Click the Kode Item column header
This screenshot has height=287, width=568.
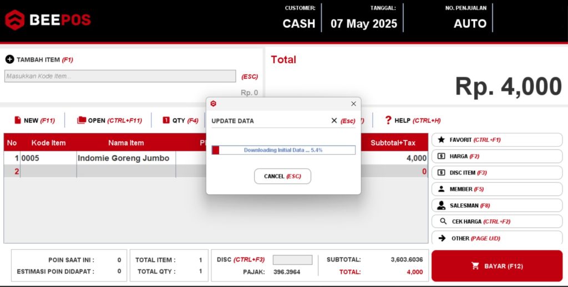pos(49,143)
